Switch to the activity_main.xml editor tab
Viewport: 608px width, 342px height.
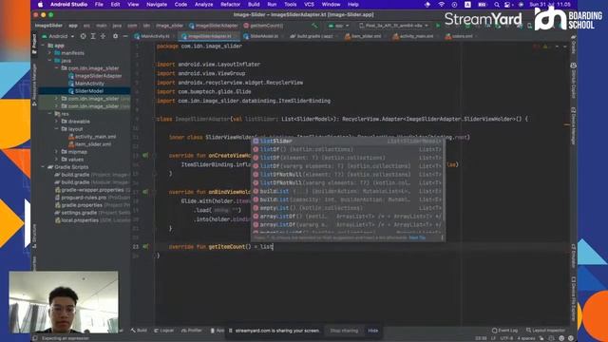pyautogui.click(x=415, y=36)
